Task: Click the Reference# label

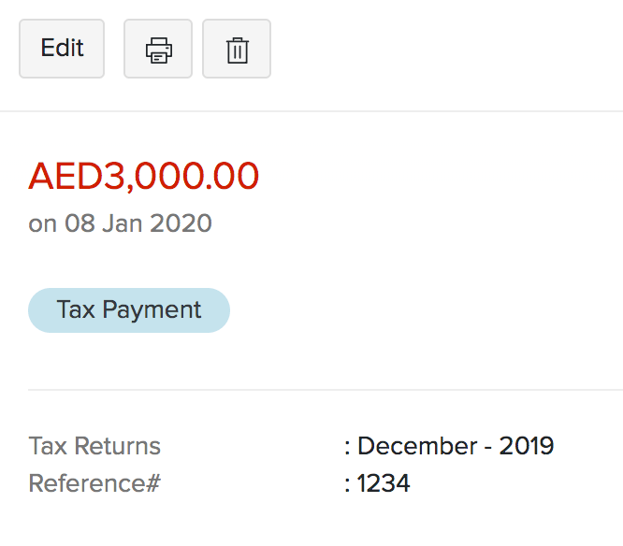Action: click(94, 483)
